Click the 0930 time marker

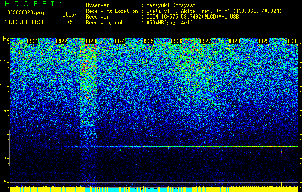292,41
